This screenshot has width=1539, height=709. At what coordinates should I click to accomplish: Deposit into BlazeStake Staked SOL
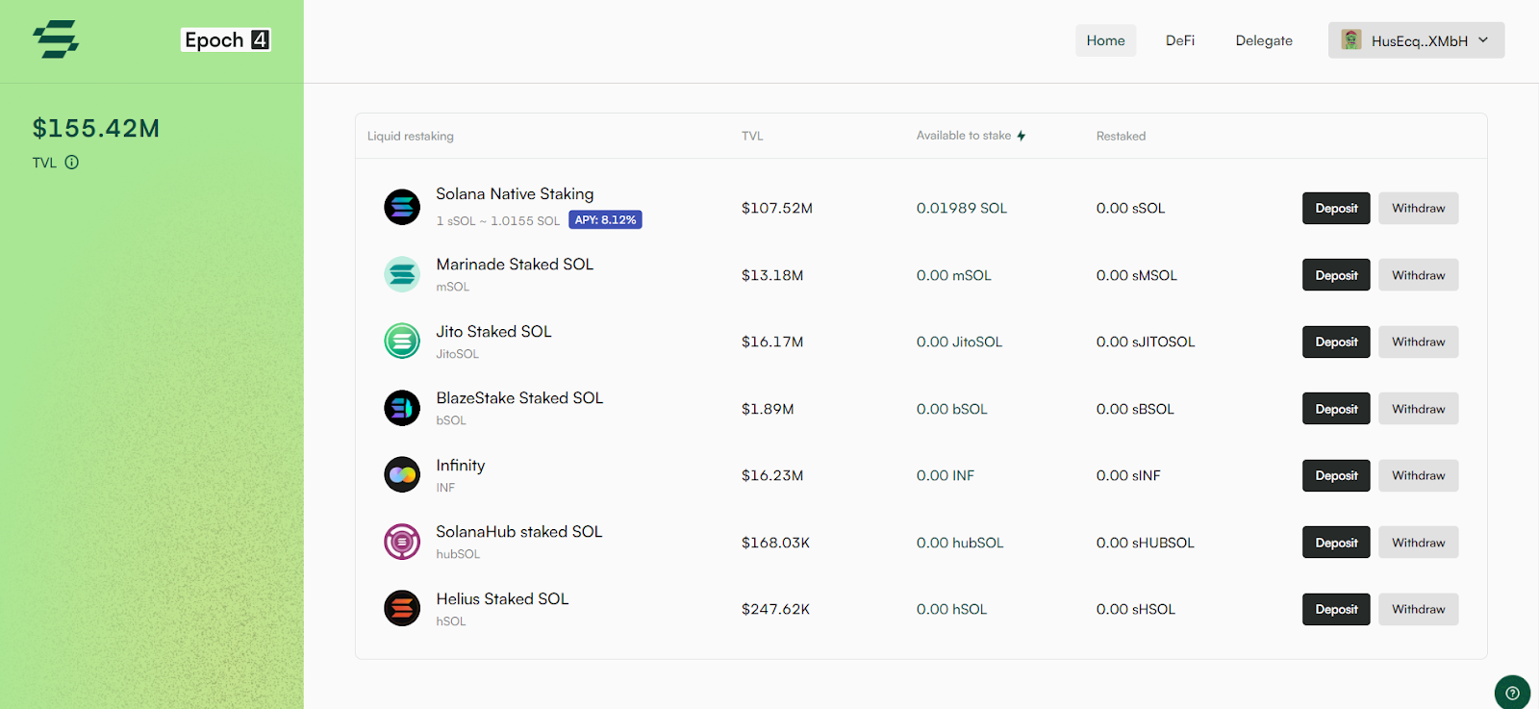[1336, 409]
